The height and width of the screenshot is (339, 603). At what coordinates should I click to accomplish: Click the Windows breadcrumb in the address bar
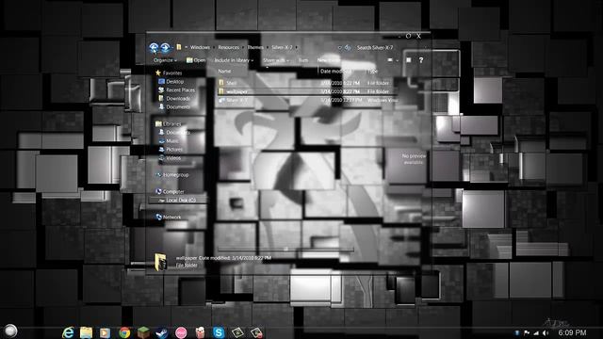point(200,47)
